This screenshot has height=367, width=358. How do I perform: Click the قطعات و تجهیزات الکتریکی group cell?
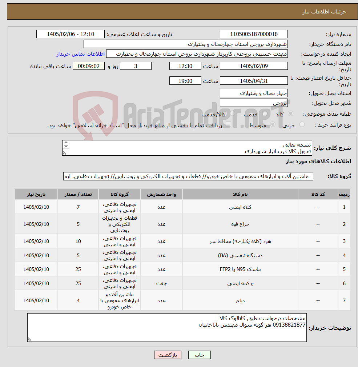pyautogui.click(x=120, y=224)
